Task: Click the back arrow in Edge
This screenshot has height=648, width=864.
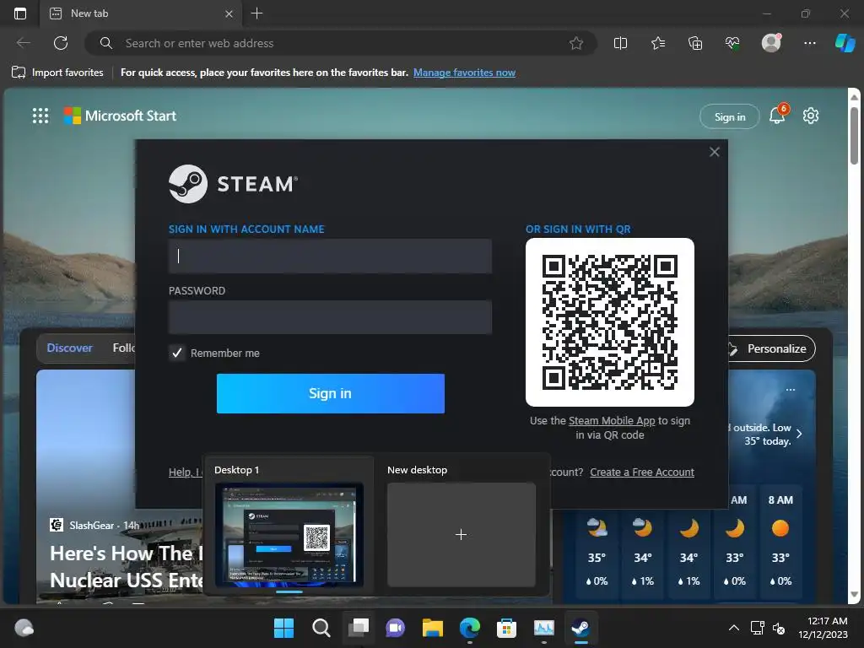Action: (23, 43)
